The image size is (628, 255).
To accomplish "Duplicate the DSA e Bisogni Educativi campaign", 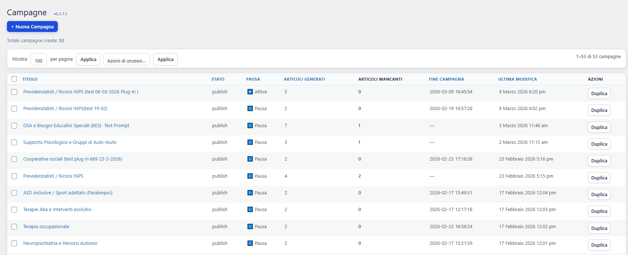I will [599, 127].
